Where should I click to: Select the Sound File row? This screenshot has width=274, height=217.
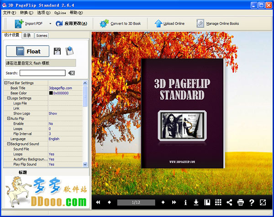click(43, 149)
